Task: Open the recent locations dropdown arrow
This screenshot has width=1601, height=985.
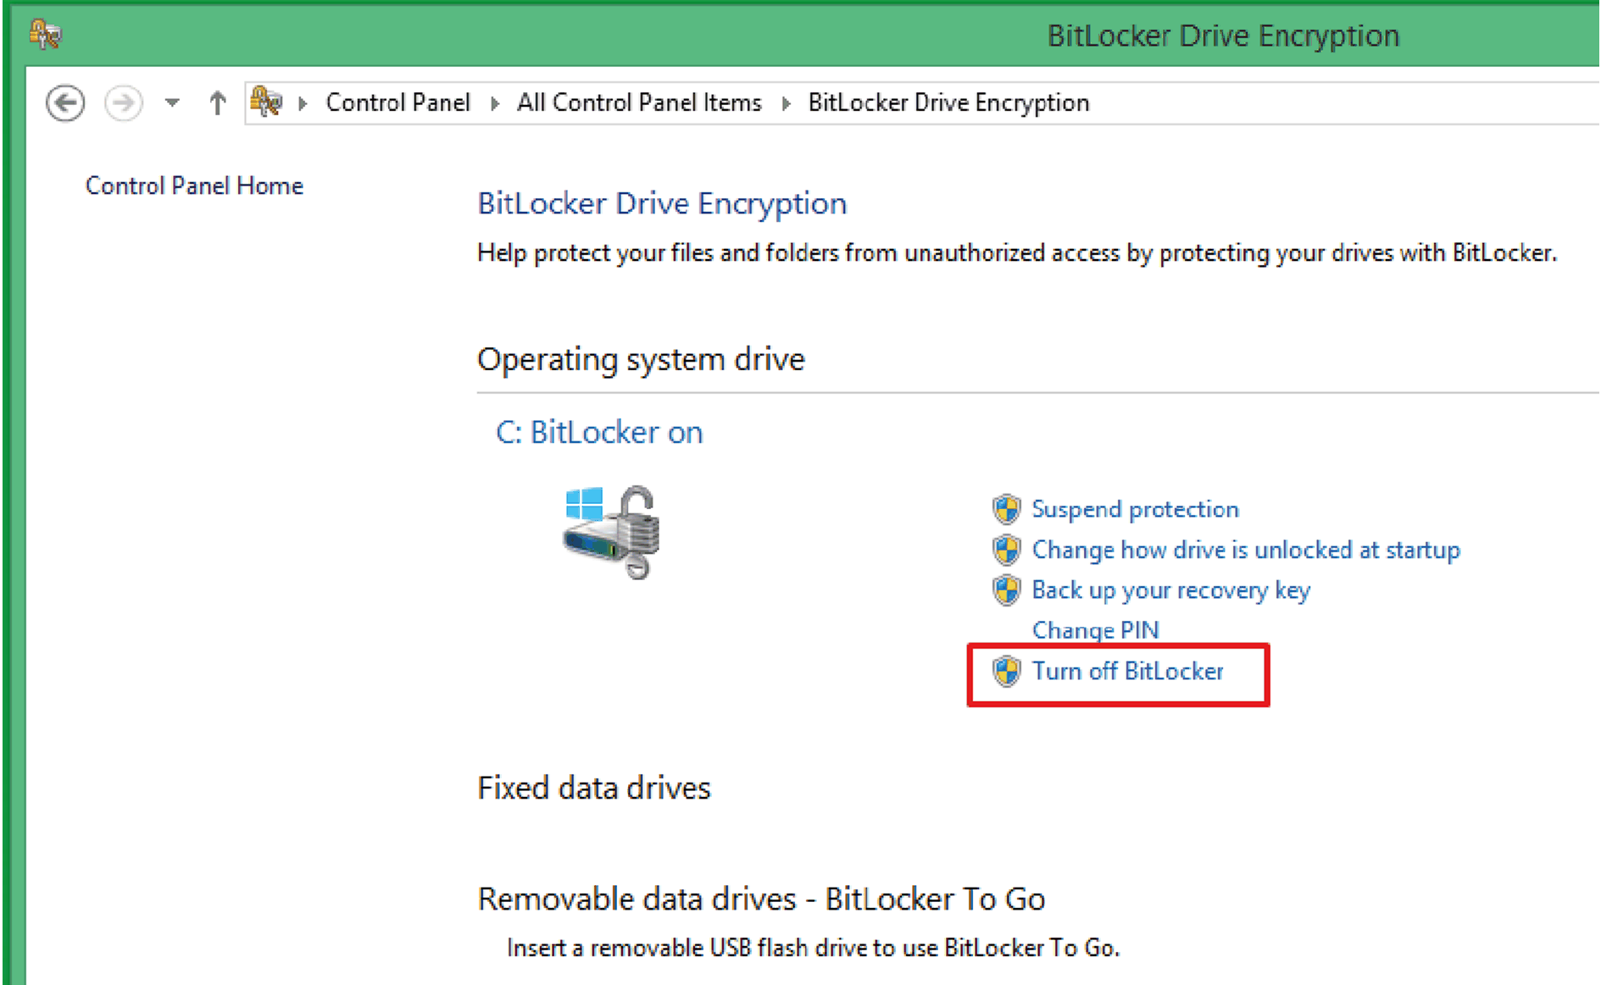Action: 172,103
